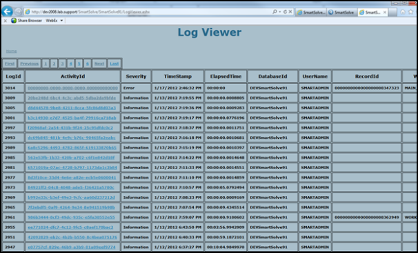Screen dimensions: 418x253
Task: Open the ActivityId link for LogId 2973
Action: tap(70, 188)
